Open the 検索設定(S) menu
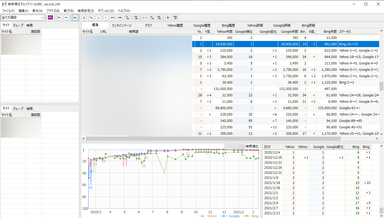384x218 pixels. click(86, 11)
